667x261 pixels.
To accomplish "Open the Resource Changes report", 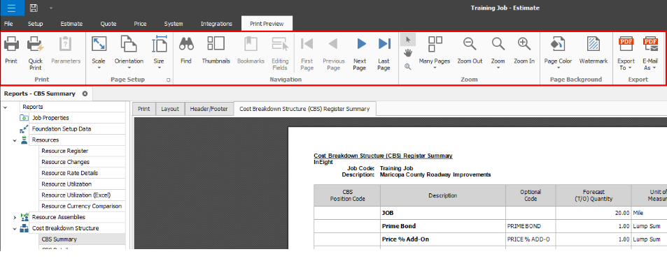I will (66, 162).
